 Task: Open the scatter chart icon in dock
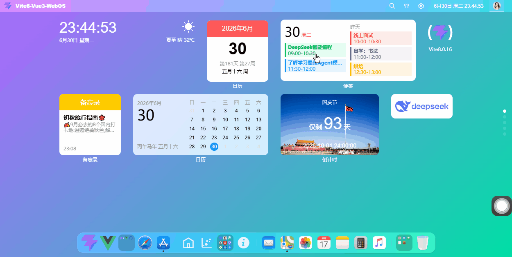[x=206, y=243]
